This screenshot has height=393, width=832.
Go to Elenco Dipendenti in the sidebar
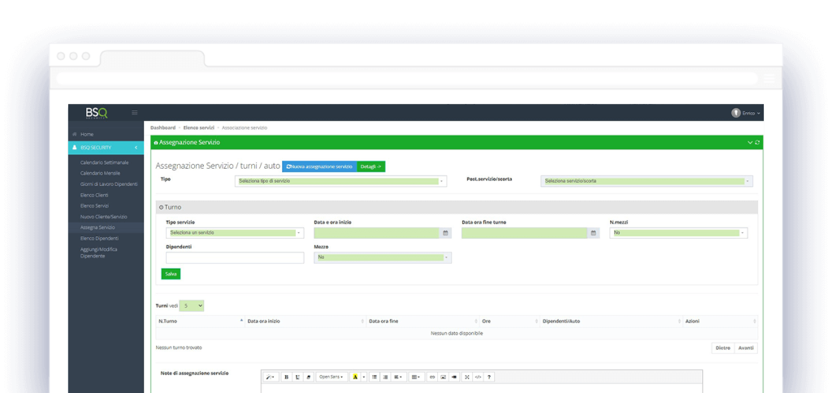99,238
